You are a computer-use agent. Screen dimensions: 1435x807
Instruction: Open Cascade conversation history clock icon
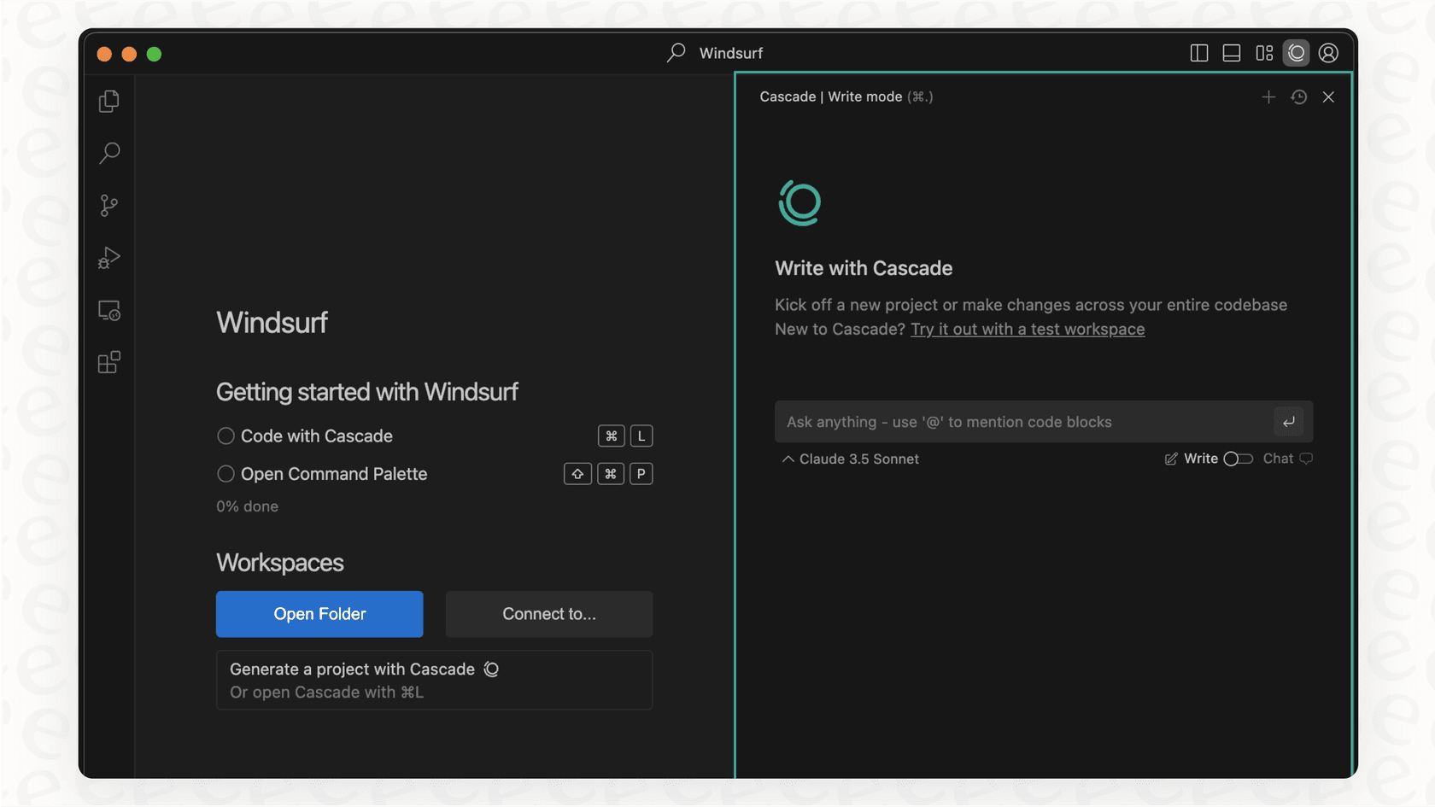point(1298,96)
